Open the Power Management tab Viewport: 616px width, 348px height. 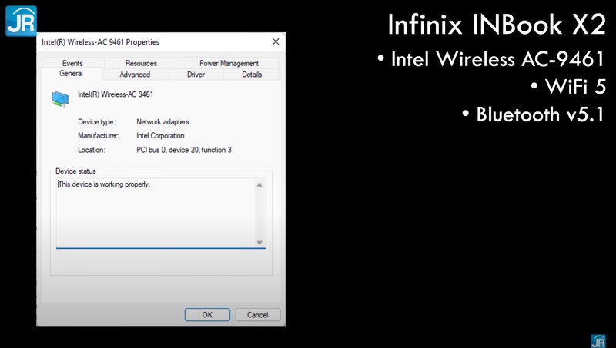point(229,63)
